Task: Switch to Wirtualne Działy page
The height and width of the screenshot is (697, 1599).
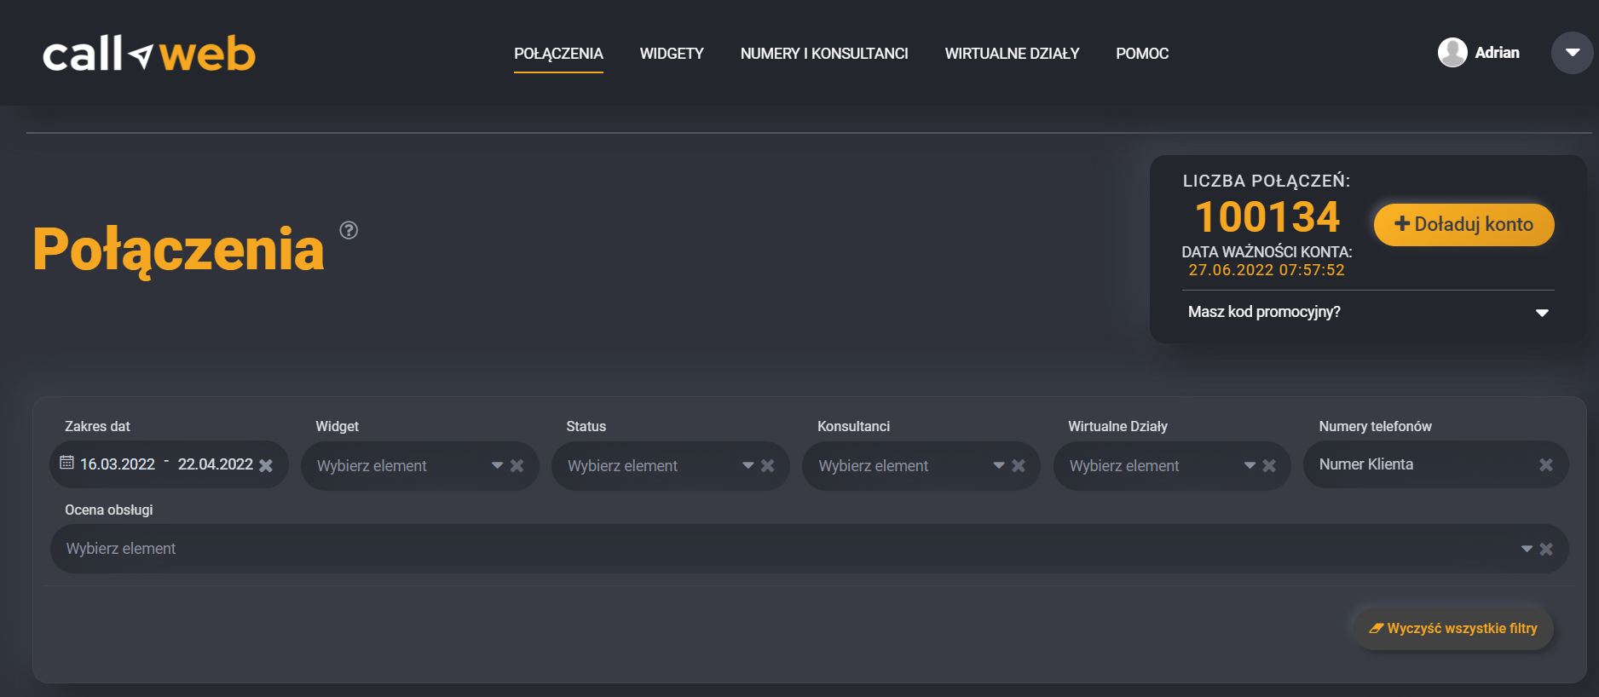Action: click(x=1012, y=54)
